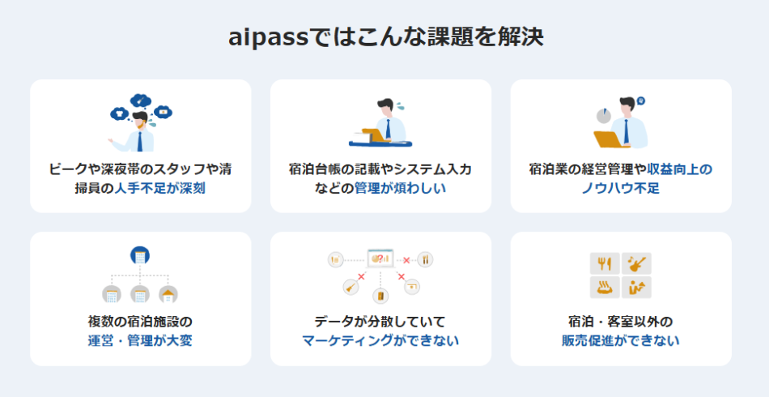
Task: Click the broom cleaning icon in diagram
Action: [351, 287]
